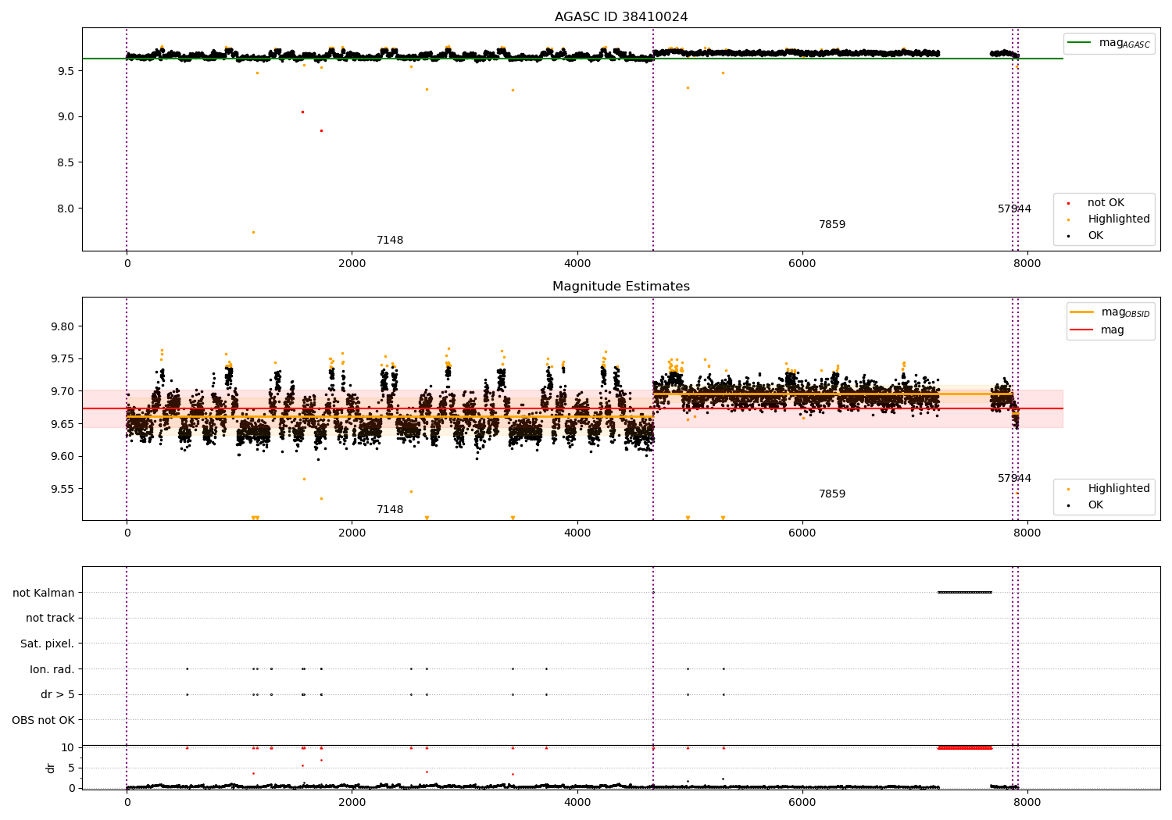Click the '57944' obsid label in top plot
Screen dimensions: 1172x820
[1014, 209]
